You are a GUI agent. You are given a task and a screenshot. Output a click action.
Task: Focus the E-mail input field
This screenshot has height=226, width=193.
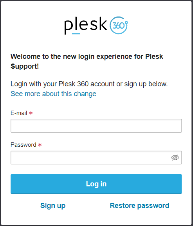[96, 126]
